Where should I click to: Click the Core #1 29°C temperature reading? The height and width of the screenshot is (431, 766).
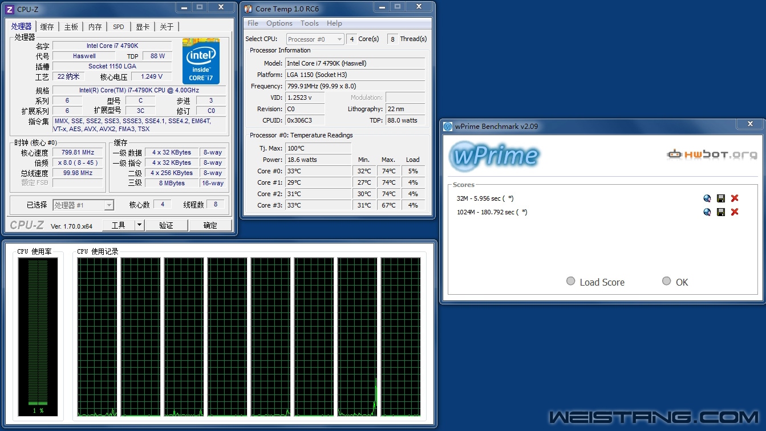click(318, 182)
